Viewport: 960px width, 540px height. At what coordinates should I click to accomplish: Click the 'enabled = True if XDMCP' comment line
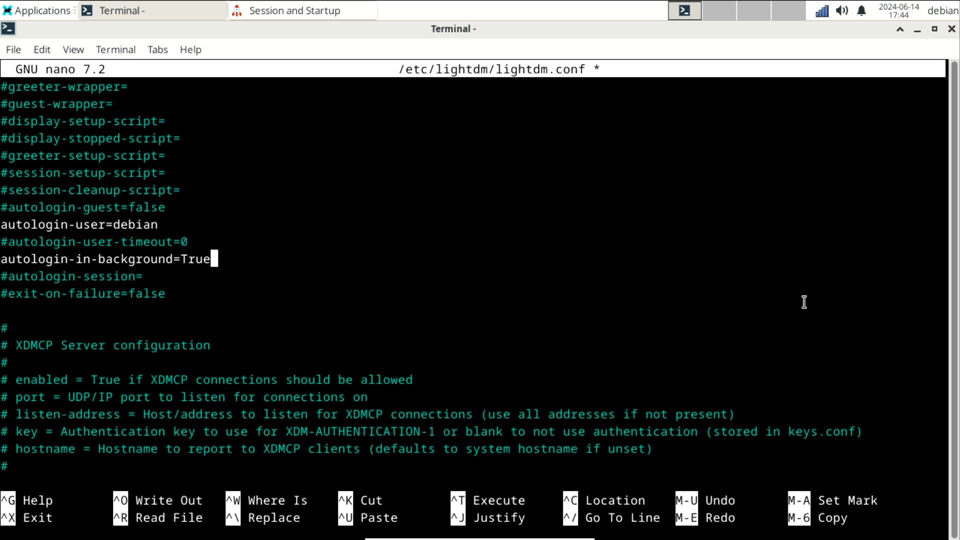click(x=207, y=380)
